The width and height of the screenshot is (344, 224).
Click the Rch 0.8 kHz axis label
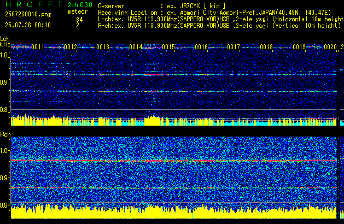[x=4, y=205]
